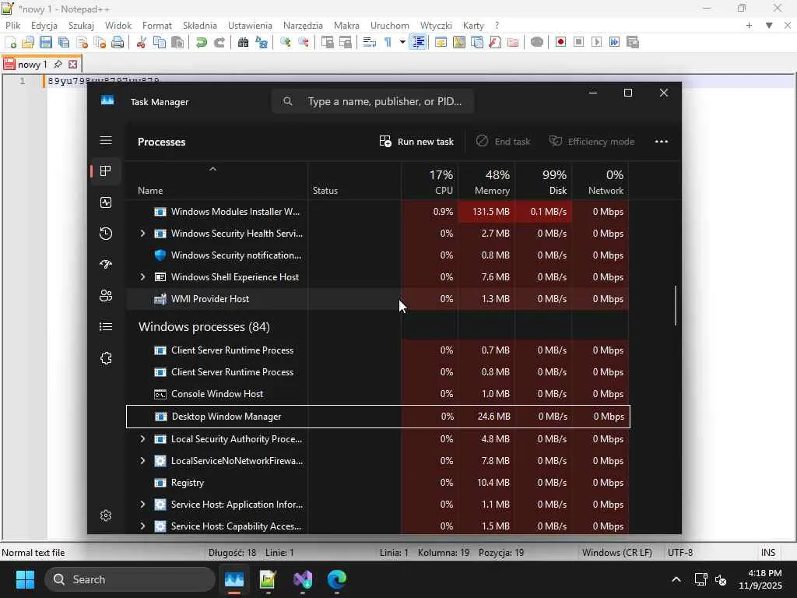Open the Plik menu in Notepad++

[x=12, y=26]
